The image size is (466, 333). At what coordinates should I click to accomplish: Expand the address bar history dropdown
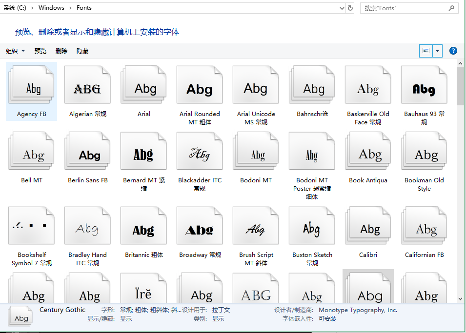point(342,8)
